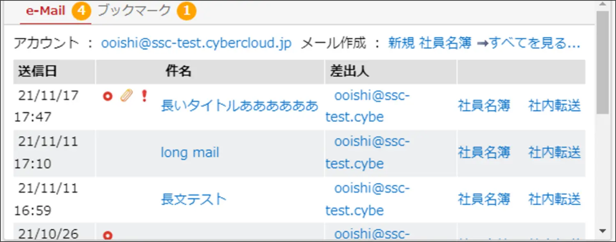Click the red exclamation importance icon
The height and width of the screenshot is (242, 616).
pos(144,96)
